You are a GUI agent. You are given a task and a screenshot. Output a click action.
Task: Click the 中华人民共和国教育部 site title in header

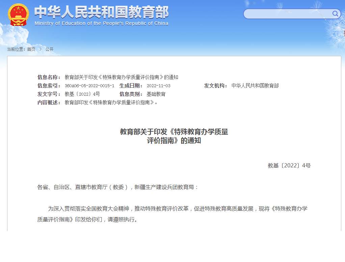[x=101, y=12]
